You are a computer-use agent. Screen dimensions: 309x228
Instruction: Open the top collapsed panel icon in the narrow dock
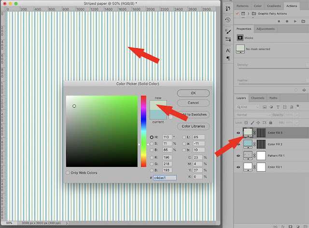[x=228, y=9]
